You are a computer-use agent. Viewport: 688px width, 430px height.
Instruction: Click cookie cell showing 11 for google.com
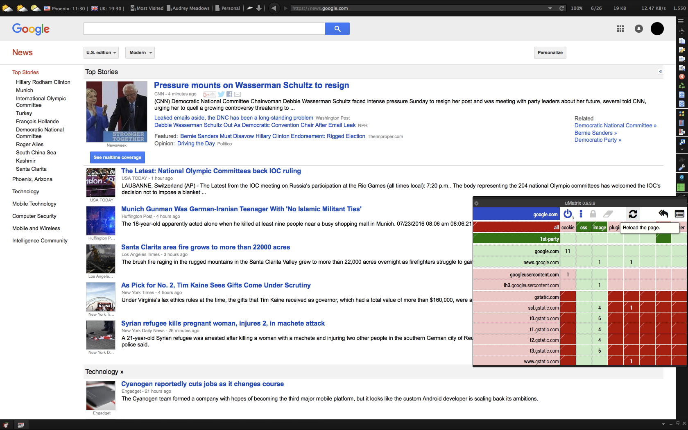click(x=568, y=251)
